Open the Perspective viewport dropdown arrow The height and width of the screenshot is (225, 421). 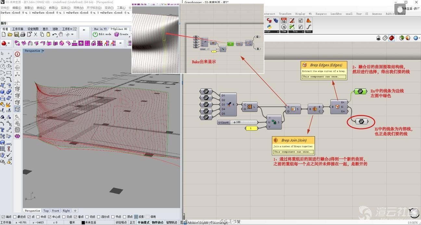(x=43, y=51)
